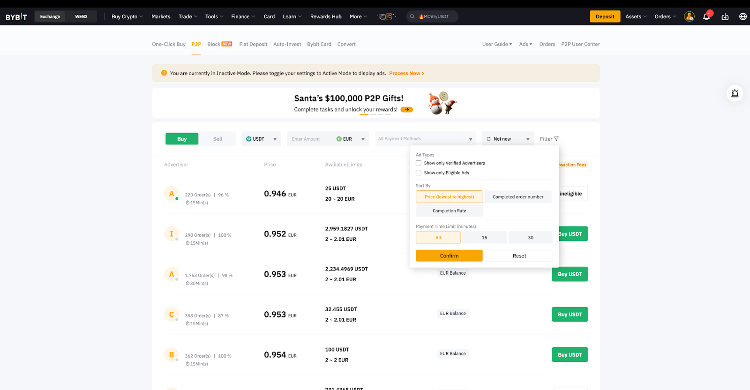Open advertiser avatar with 1,753 orders

click(172, 274)
